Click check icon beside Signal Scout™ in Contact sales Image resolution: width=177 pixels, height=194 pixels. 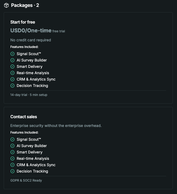pos(12,139)
